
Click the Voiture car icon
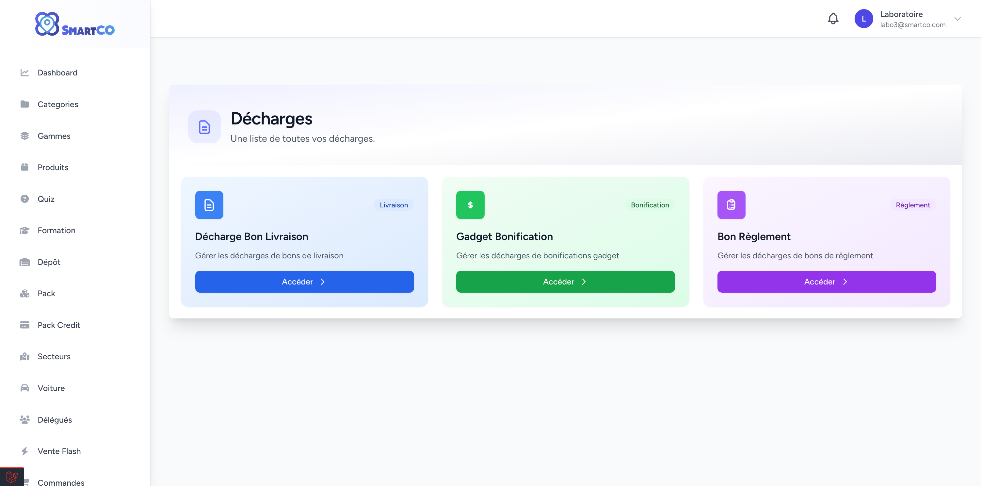click(x=25, y=388)
